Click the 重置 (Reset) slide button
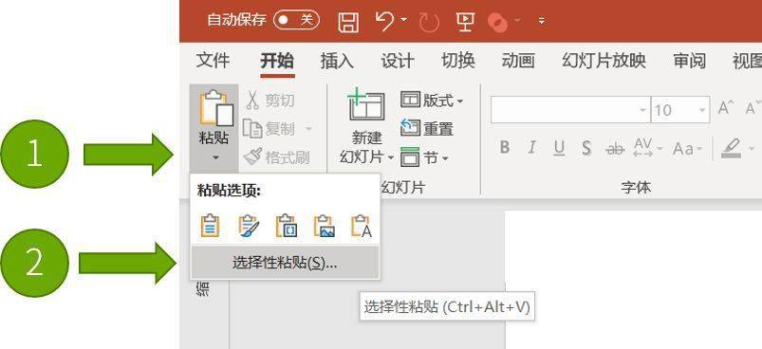This screenshot has height=349, width=762. [x=427, y=129]
